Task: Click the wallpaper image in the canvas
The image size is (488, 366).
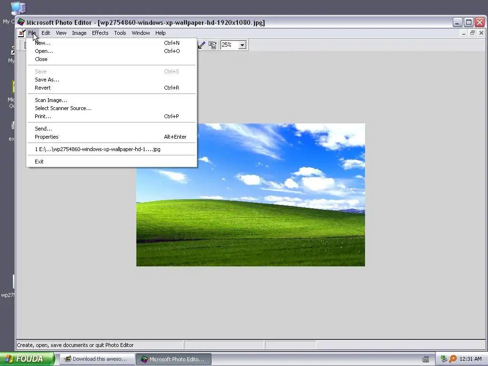Action: click(x=251, y=195)
